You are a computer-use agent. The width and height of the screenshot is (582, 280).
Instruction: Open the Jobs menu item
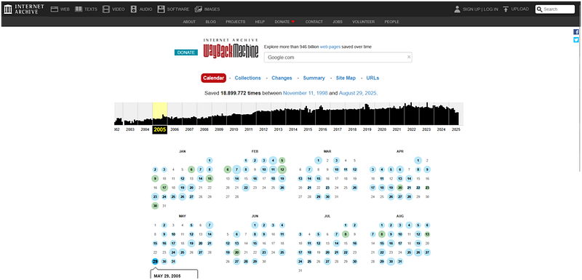click(338, 22)
